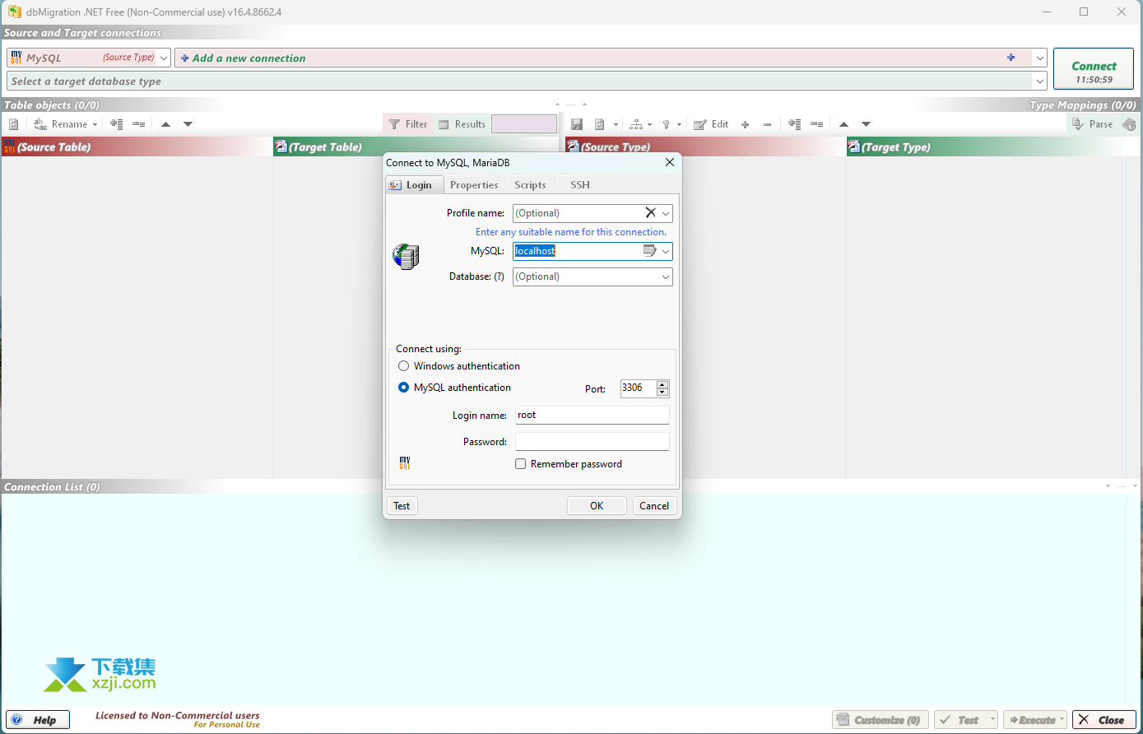
Task: Click the up arrow in Type Mappings toolbar
Action: coord(843,124)
